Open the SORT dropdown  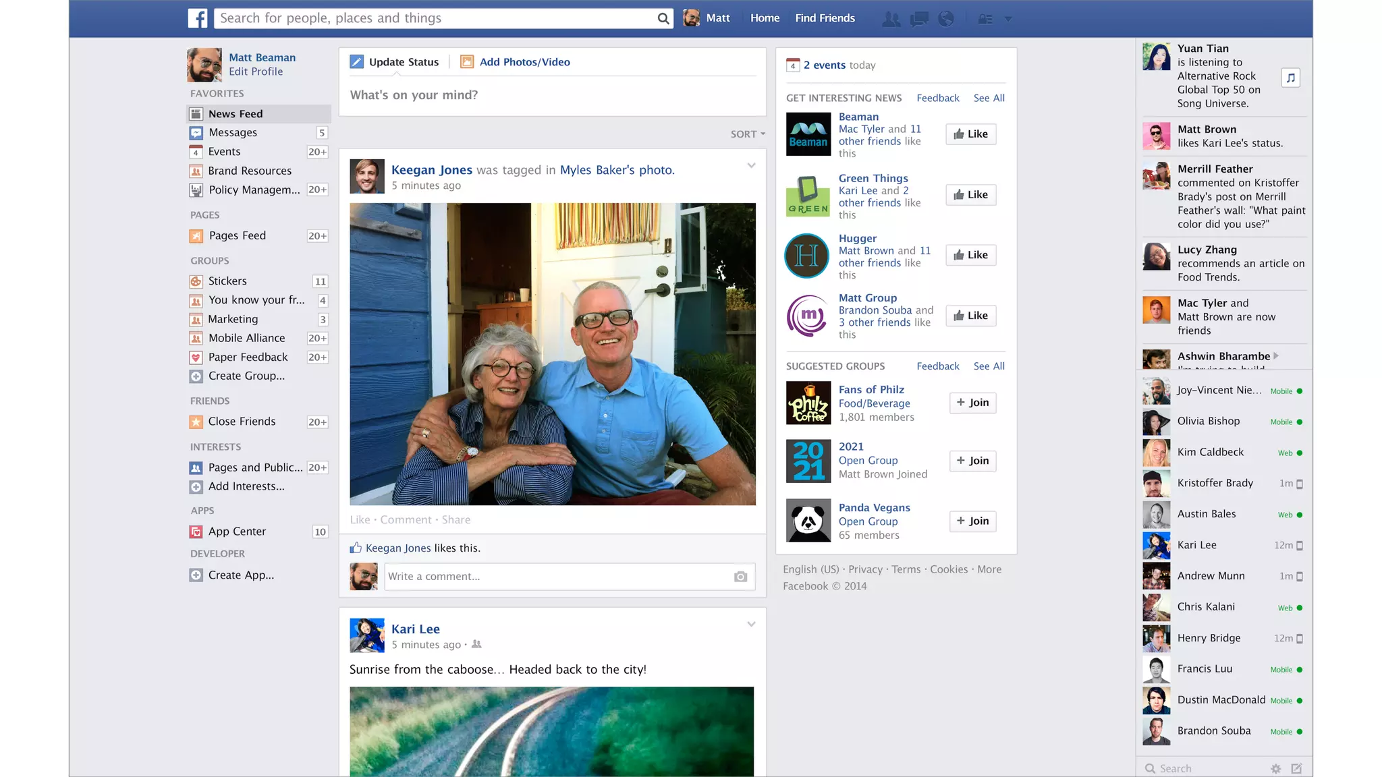[748, 134]
